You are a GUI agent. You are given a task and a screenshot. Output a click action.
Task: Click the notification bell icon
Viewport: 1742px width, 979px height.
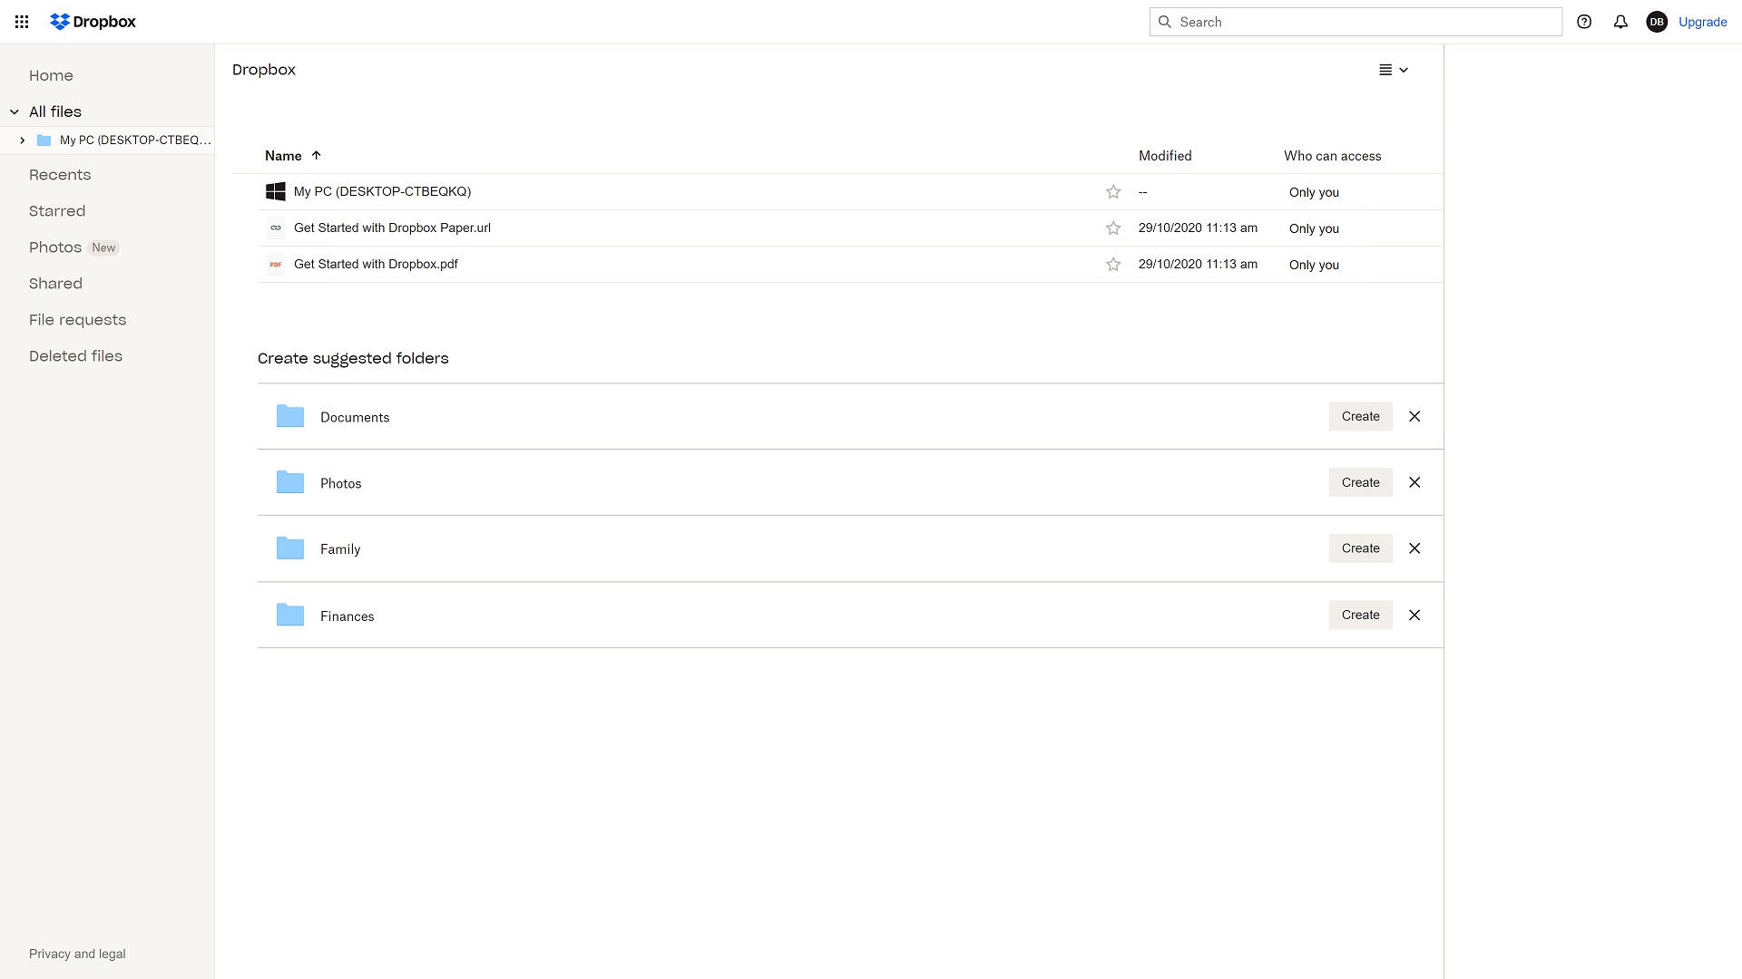pos(1620,22)
